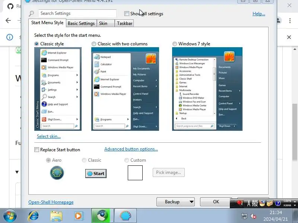The height and width of the screenshot is (223, 298).
Task: Click in the Search Settings field
Action: [x=77, y=13]
